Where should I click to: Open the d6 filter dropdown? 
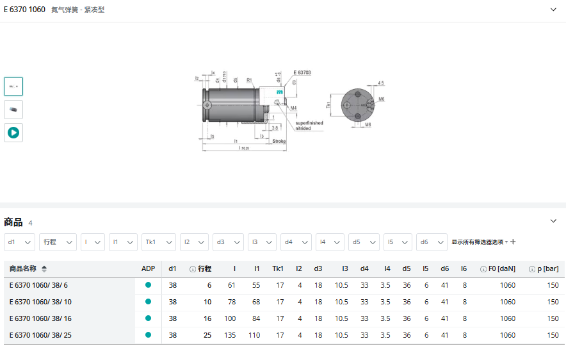432,242
